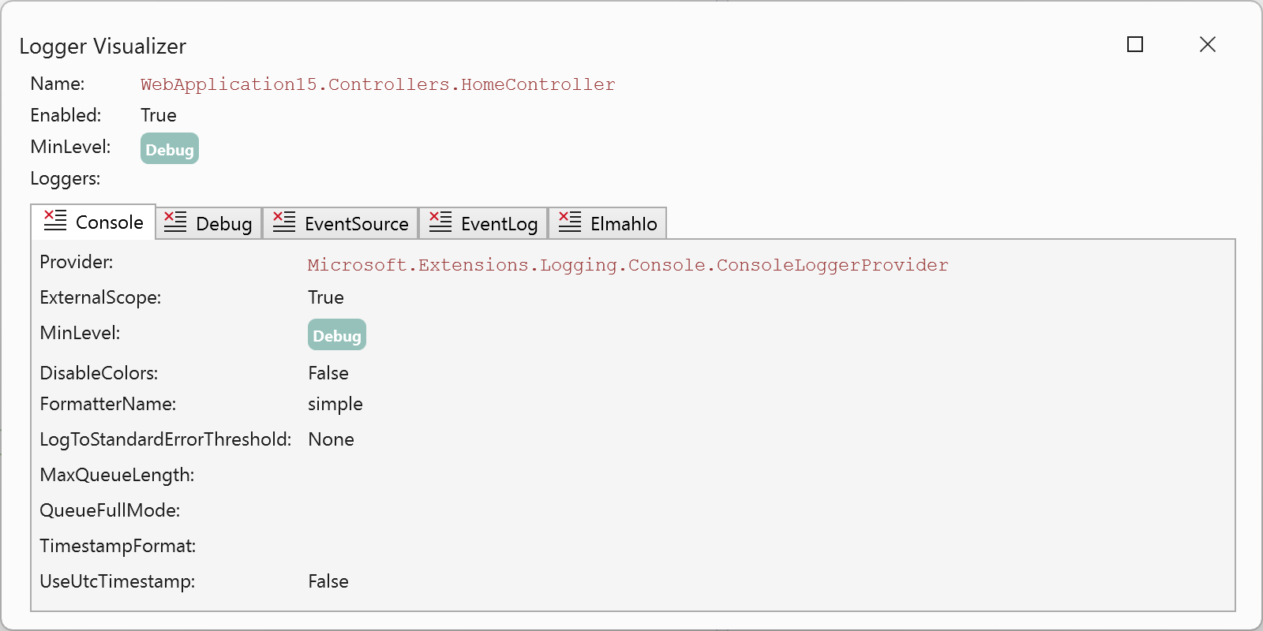Click the WebApplication15.Controllers.HomeController name
Screen dimensions: 1263x631
377,84
